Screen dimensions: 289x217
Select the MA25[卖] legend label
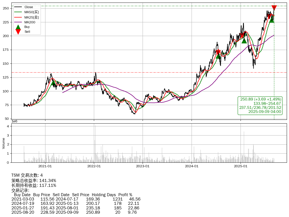(x=32, y=17)
